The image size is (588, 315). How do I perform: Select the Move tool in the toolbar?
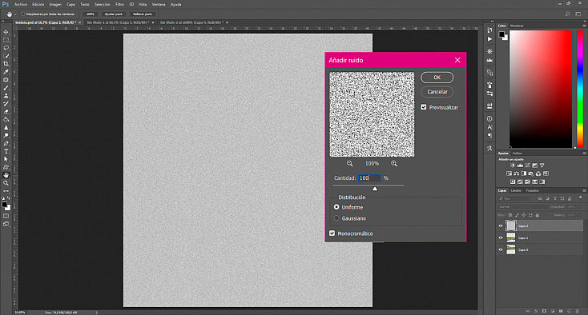pos(6,32)
